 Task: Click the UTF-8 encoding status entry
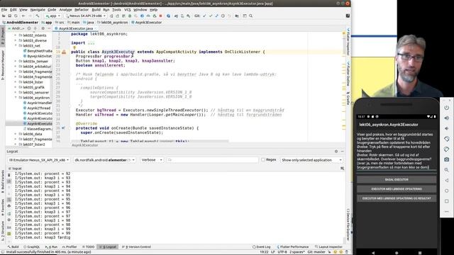[282, 252]
